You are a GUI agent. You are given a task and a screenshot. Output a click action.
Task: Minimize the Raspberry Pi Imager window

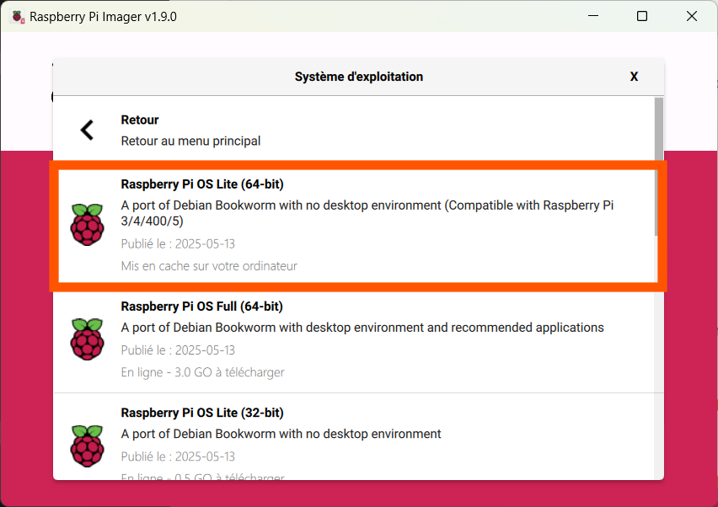tap(593, 16)
